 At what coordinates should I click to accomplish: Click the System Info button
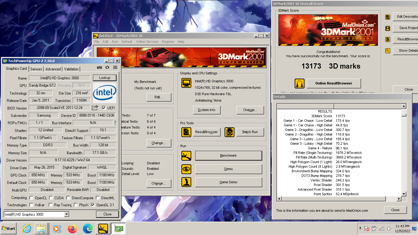click(x=207, y=110)
